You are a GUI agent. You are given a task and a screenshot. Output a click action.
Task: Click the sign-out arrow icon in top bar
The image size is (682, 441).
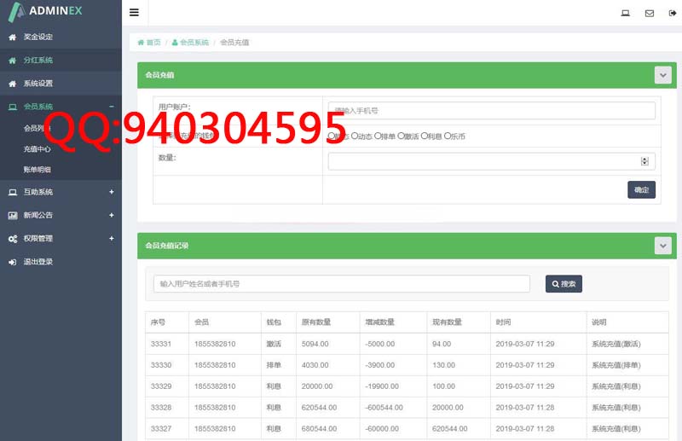(673, 13)
